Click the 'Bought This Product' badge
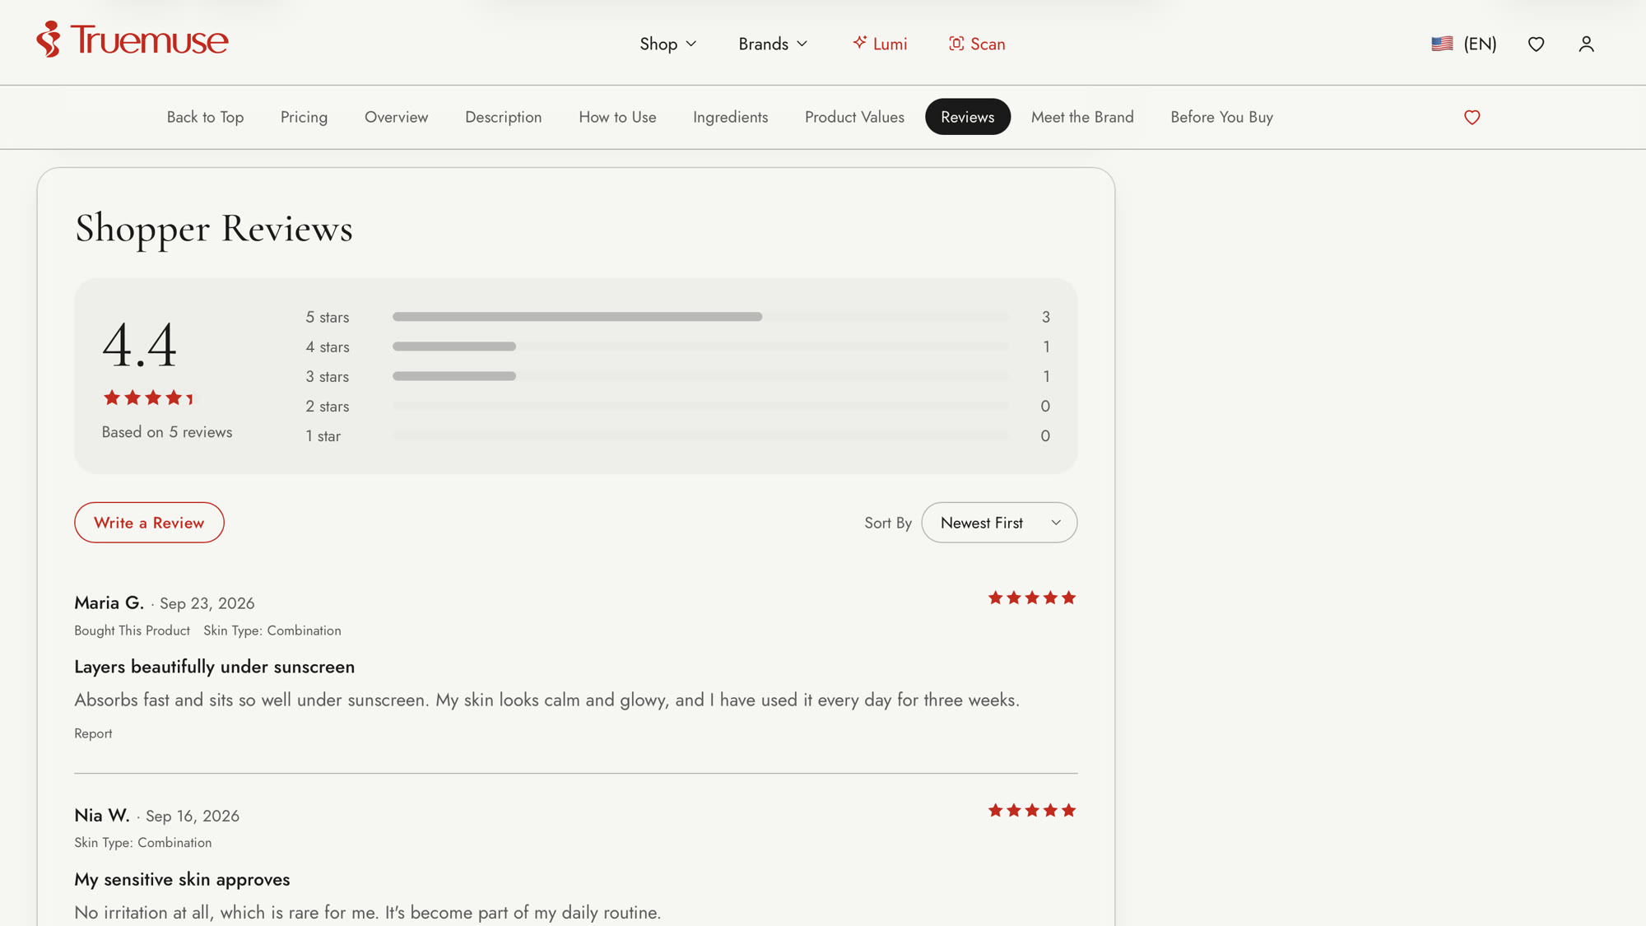The image size is (1646, 926). [132, 631]
